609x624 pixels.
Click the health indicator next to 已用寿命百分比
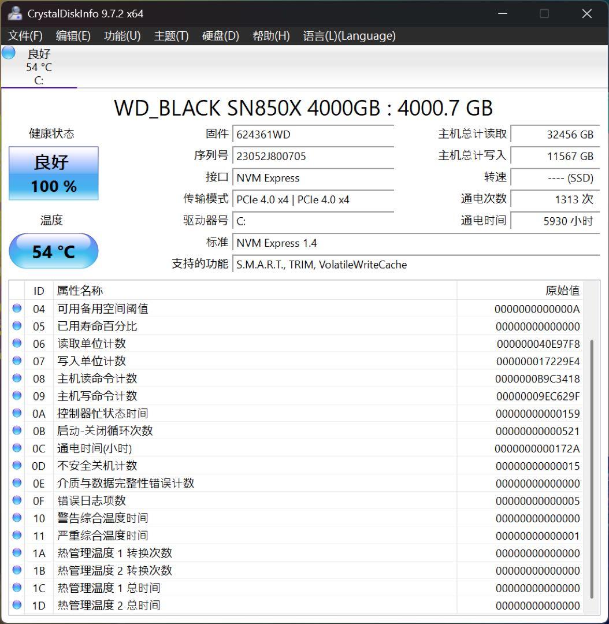pos(17,326)
